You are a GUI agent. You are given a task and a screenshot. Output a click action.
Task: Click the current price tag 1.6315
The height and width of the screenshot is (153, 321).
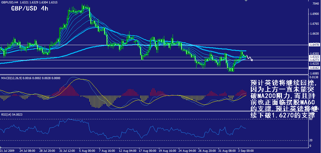tap(314, 57)
